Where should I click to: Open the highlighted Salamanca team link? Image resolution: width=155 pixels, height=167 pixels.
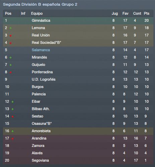click(x=41, y=50)
